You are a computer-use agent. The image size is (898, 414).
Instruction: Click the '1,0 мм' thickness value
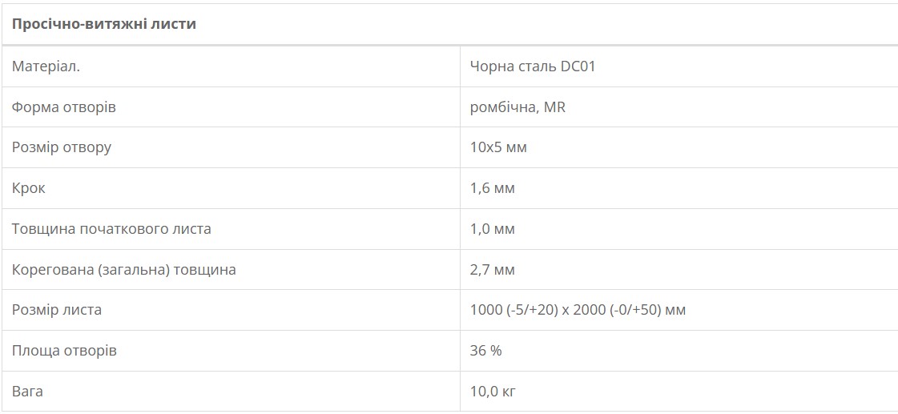click(x=493, y=228)
